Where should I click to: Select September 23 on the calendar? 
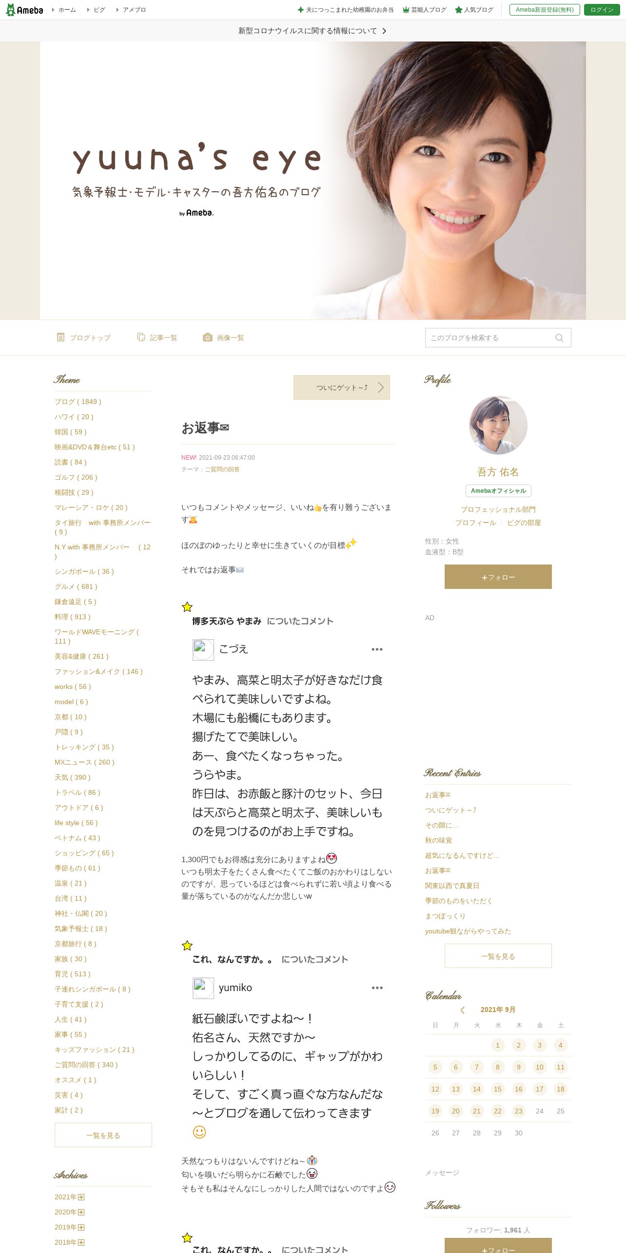518,1111
